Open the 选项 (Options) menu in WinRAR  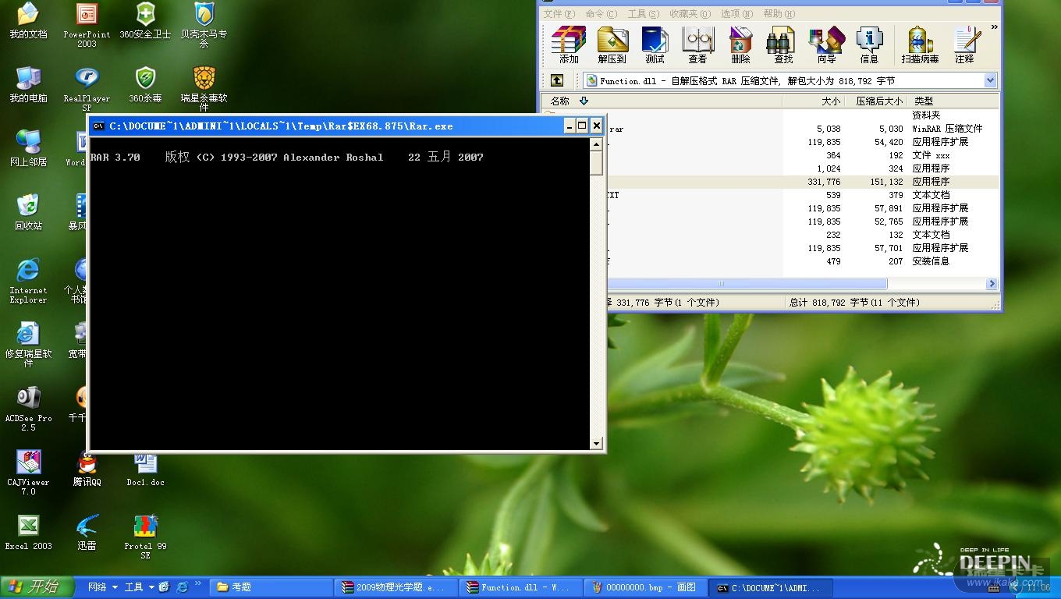click(x=736, y=13)
